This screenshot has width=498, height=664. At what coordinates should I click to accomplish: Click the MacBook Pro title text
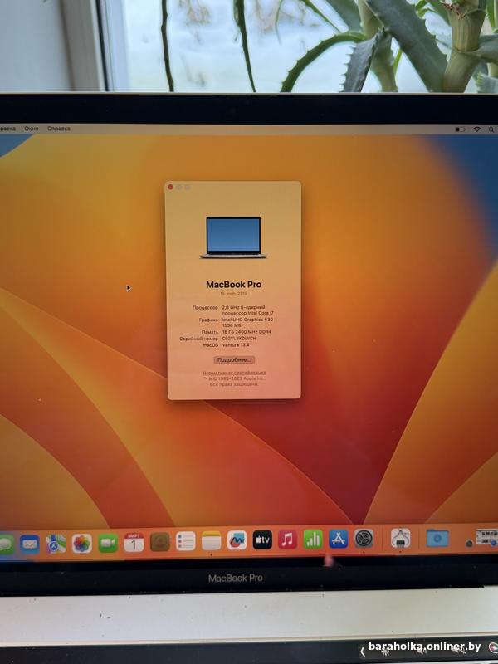[x=234, y=285]
